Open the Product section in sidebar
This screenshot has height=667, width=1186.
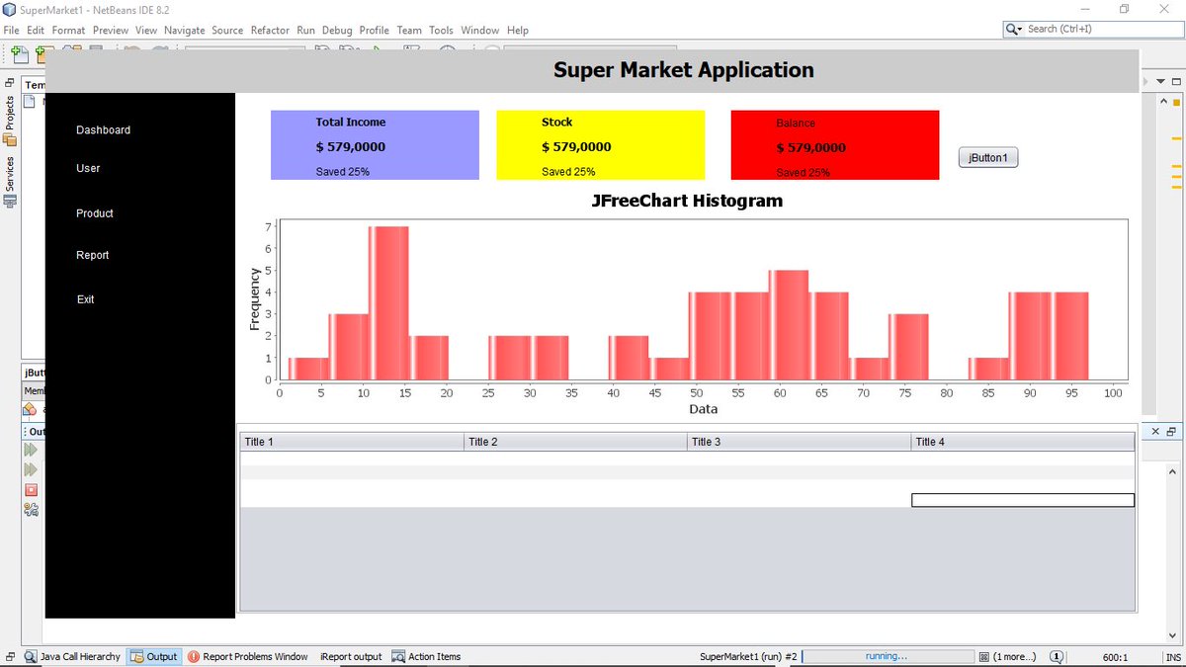[95, 213]
